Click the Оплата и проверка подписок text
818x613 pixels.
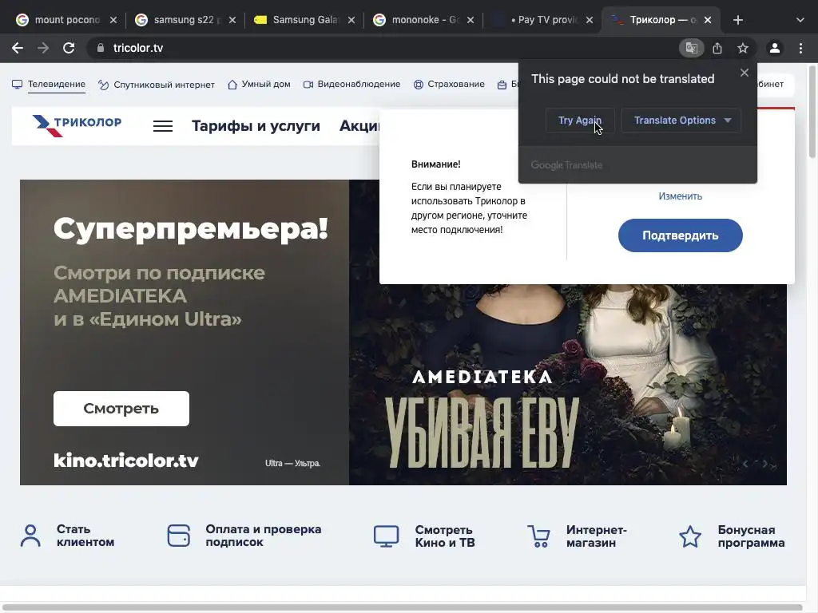pyautogui.click(x=264, y=536)
